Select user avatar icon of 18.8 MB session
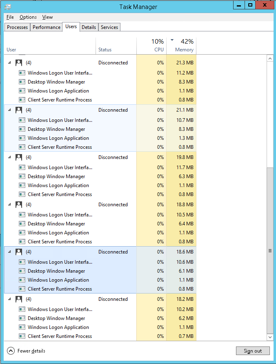276x364 pixels. [x=19, y=205]
